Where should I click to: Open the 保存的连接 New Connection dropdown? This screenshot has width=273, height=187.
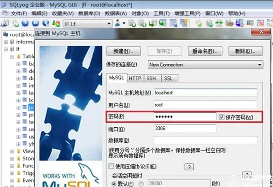click(205, 65)
